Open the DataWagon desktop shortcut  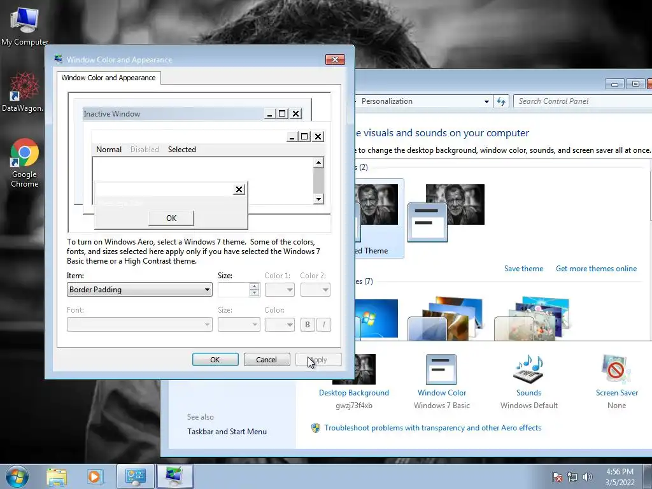(24, 92)
